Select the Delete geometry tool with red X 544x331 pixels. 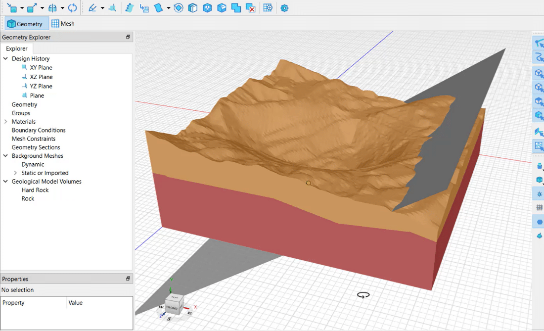click(x=250, y=7)
